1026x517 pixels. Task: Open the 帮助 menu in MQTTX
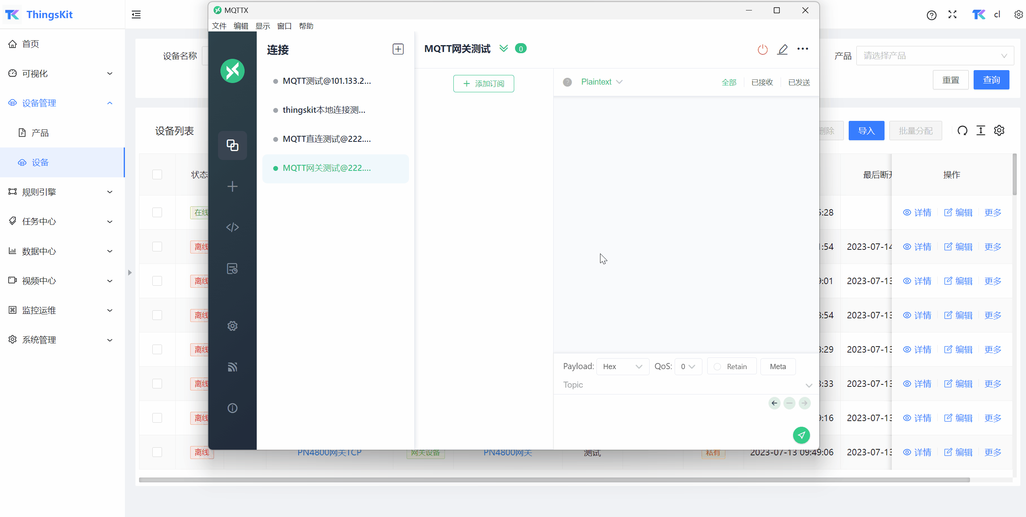(x=306, y=26)
